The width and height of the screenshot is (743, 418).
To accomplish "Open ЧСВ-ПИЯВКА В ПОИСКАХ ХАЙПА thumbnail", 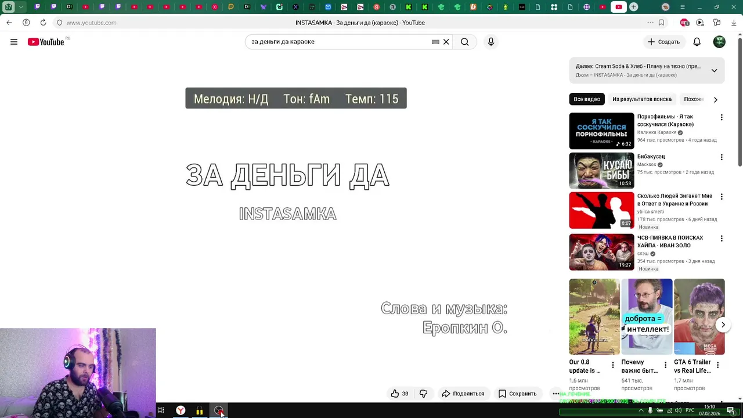I will pos(601,252).
